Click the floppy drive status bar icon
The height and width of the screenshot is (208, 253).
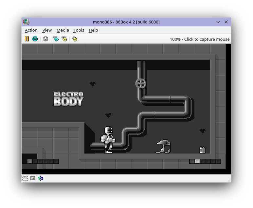[25, 178]
